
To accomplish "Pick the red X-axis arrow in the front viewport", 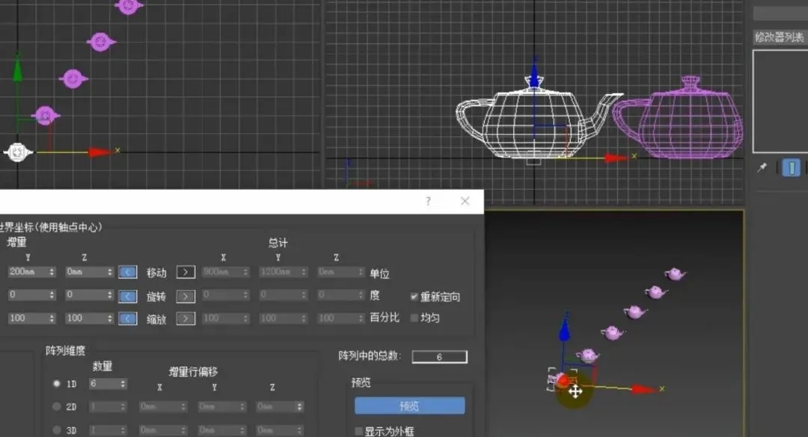I will point(616,158).
